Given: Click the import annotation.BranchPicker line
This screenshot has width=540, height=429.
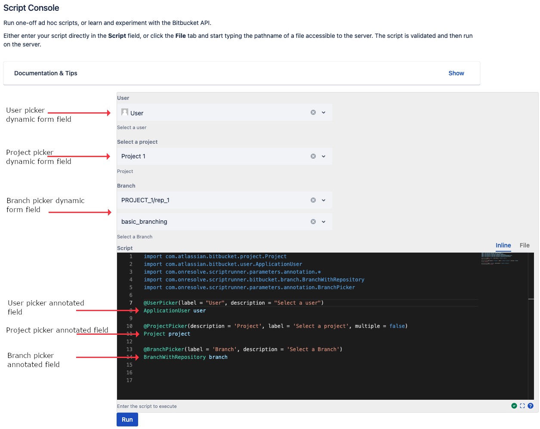Looking at the screenshot, I should click(250, 287).
